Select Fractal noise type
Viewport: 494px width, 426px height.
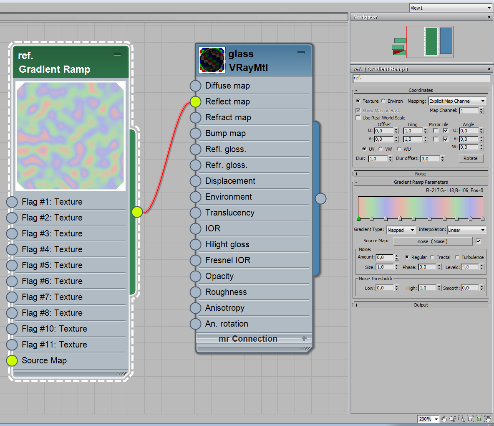tap(432, 257)
